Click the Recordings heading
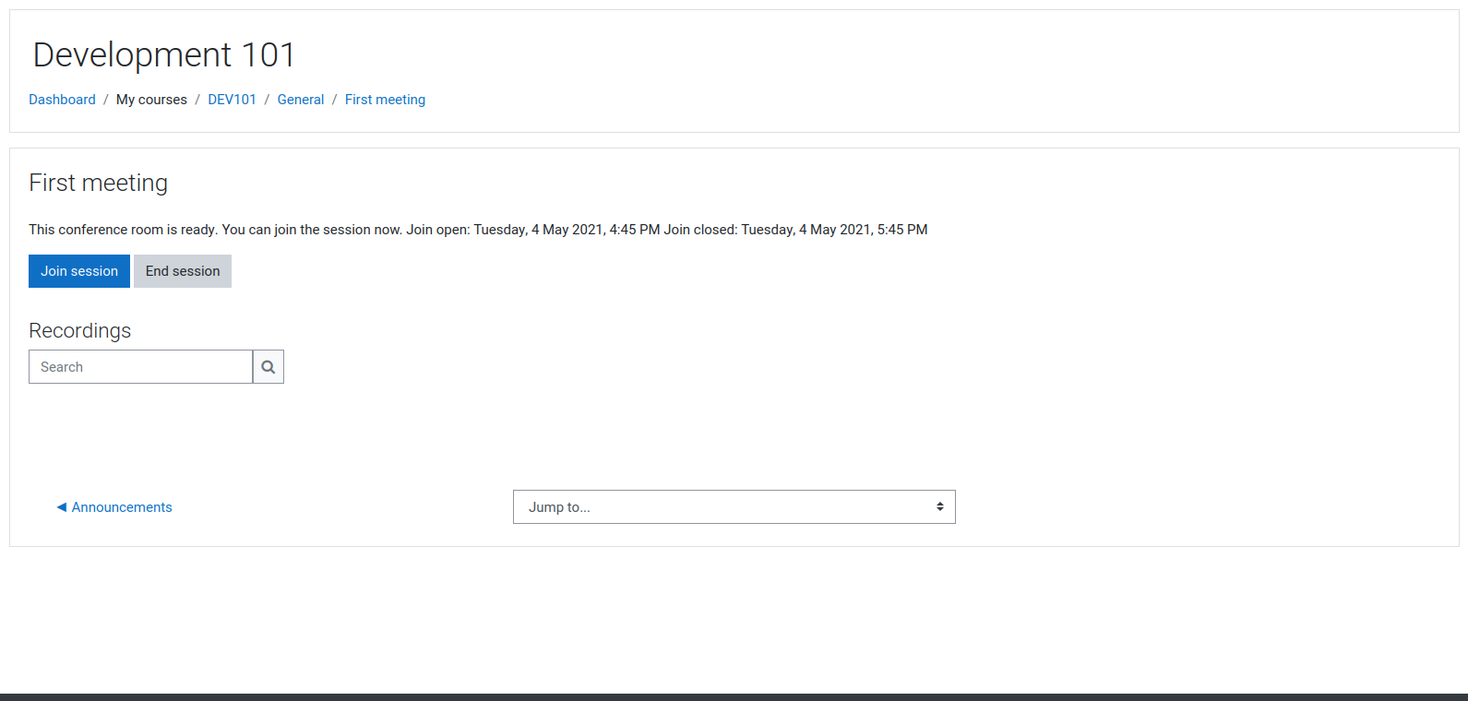This screenshot has height=701, width=1468. [80, 330]
